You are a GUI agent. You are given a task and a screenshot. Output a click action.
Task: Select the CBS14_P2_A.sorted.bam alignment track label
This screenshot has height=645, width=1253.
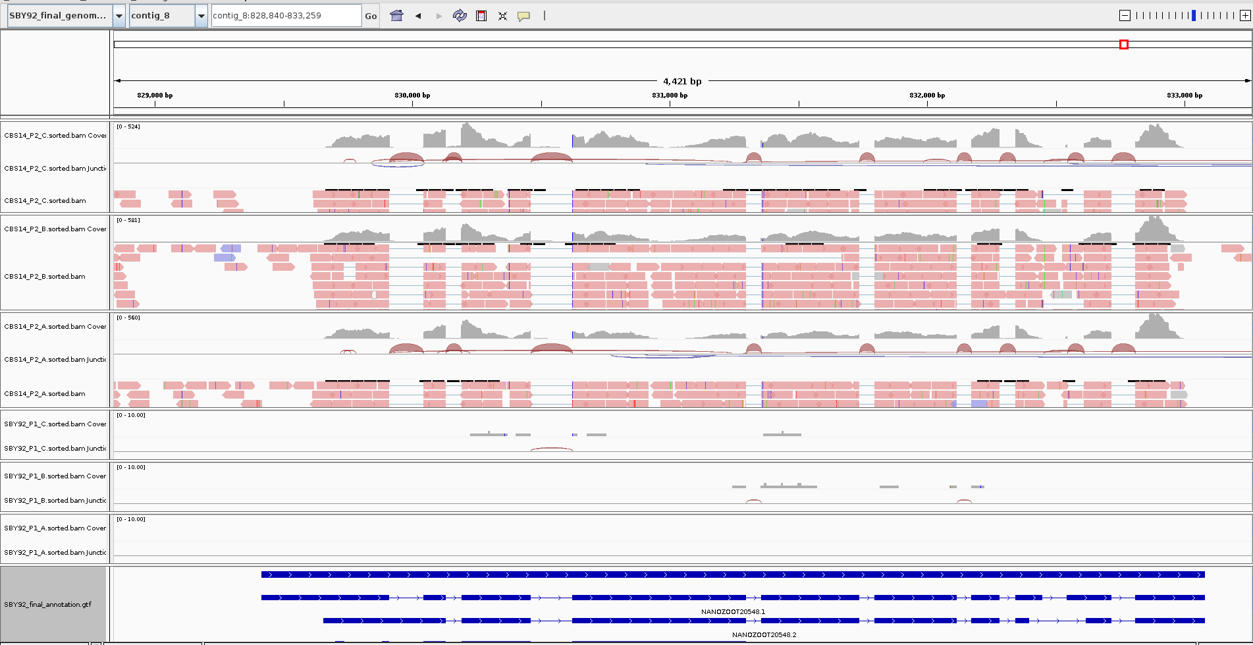(x=45, y=394)
